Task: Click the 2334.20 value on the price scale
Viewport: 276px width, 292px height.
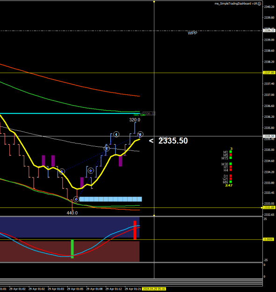Action: (x=269, y=172)
